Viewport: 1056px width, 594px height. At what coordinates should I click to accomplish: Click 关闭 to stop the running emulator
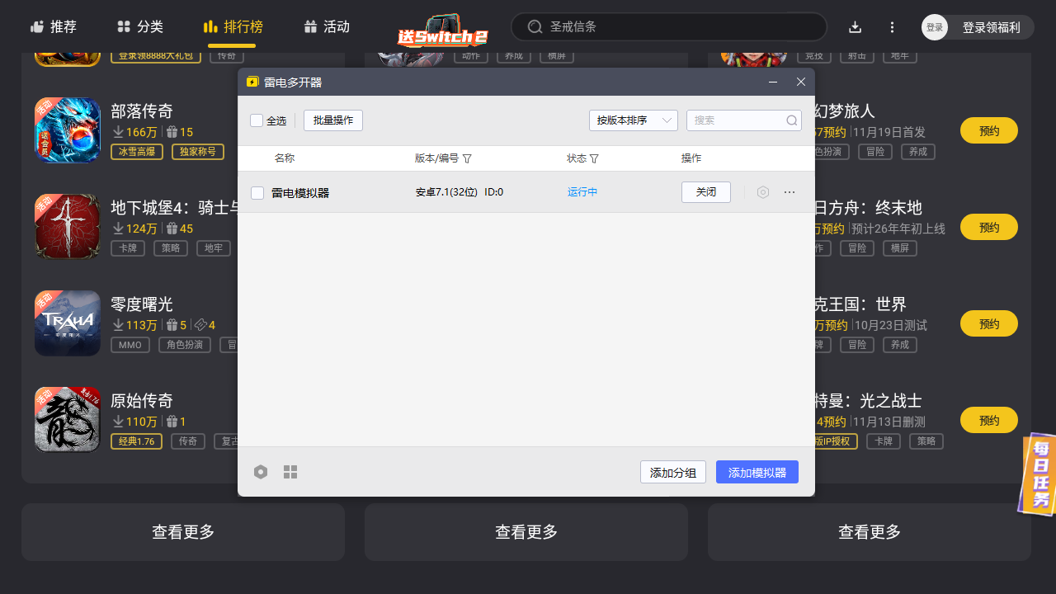tap(705, 191)
